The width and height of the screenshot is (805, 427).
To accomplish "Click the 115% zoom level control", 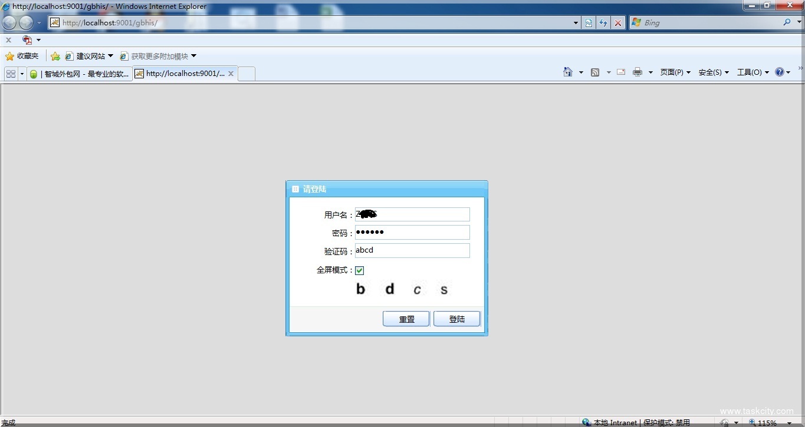I will (765, 423).
